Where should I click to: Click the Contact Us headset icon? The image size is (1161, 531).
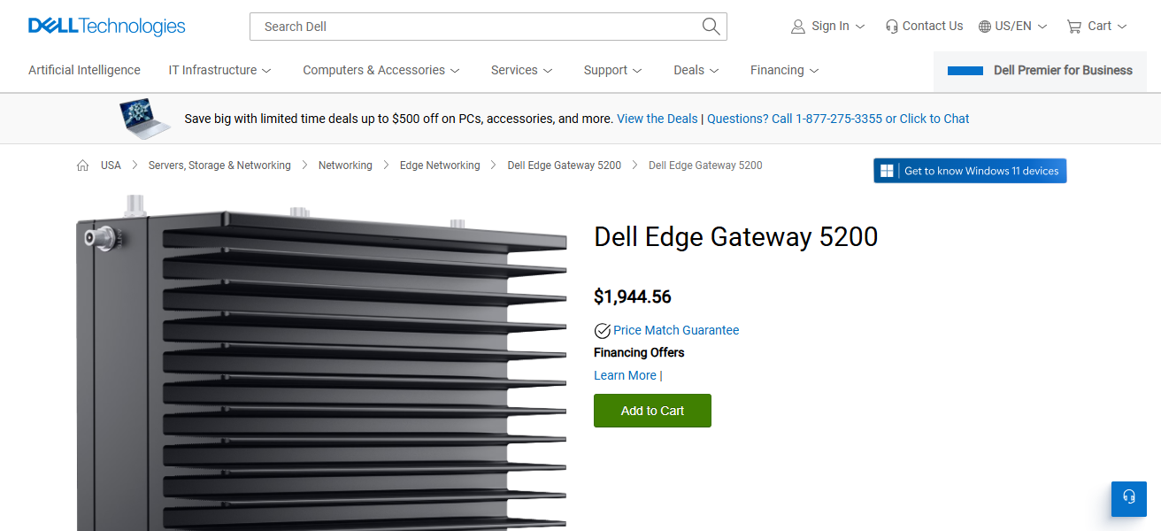point(891,26)
